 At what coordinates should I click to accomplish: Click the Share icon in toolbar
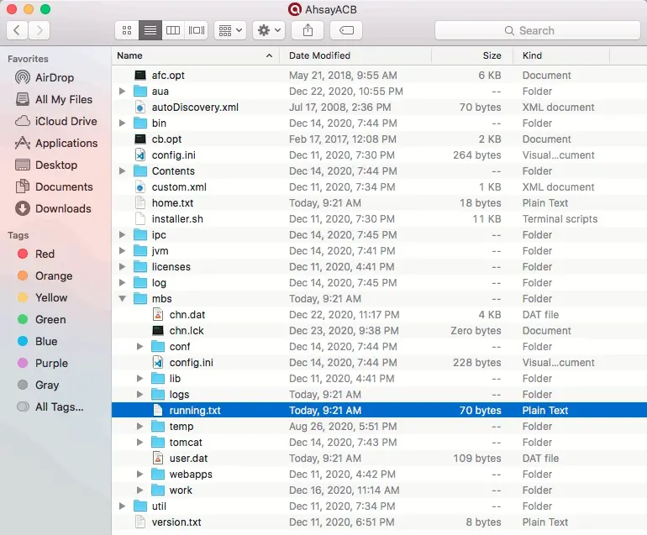click(308, 30)
